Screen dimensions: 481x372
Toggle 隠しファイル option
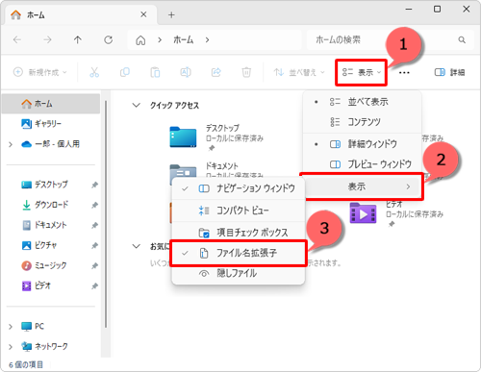[x=239, y=273]
